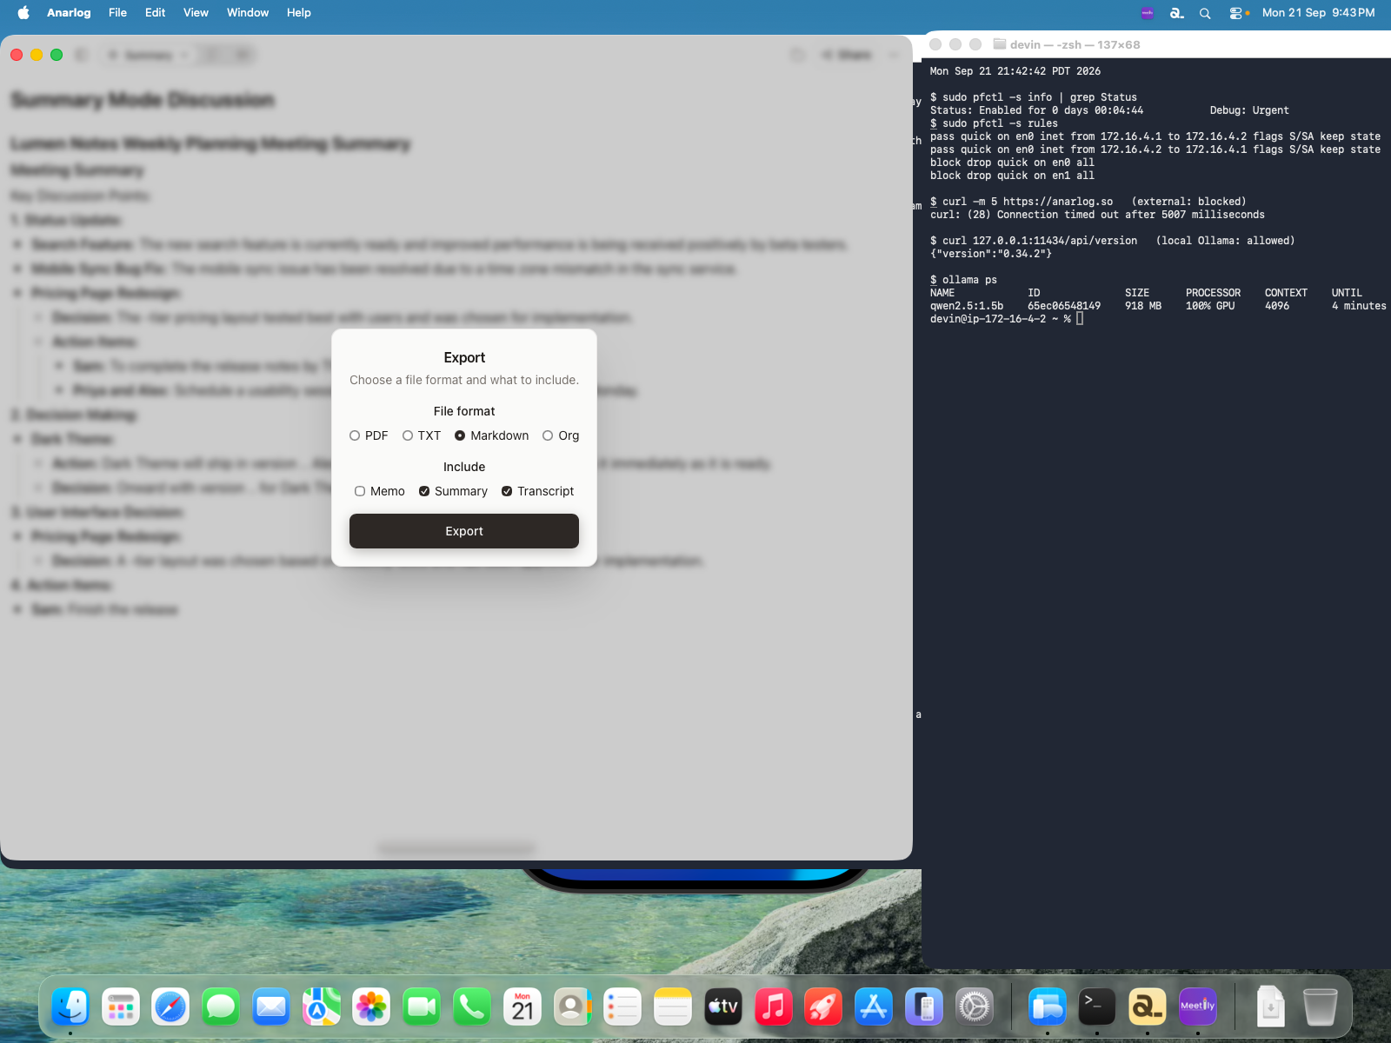Launch Safari from the Dock
This screenshot has width=1391, height=1043.
tap(170, 1007)
